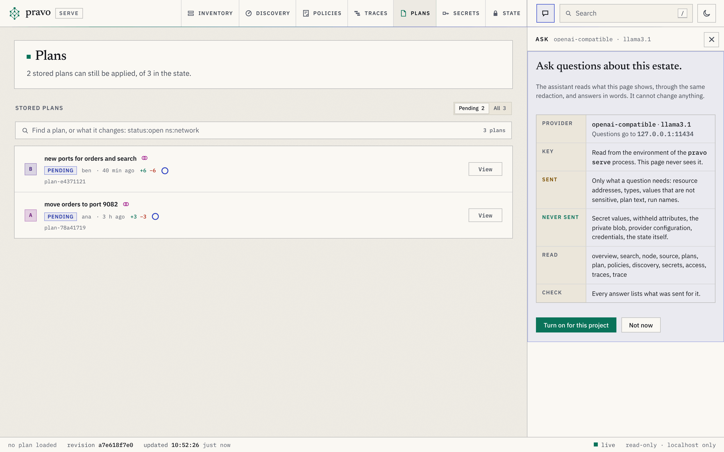Show only Pending 2 plans filter
Screen dimensions: 724x452
472,108
